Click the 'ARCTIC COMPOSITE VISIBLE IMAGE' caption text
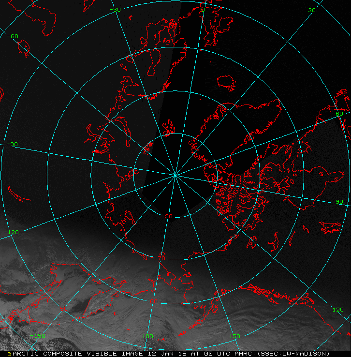 (x=78, y=354)
